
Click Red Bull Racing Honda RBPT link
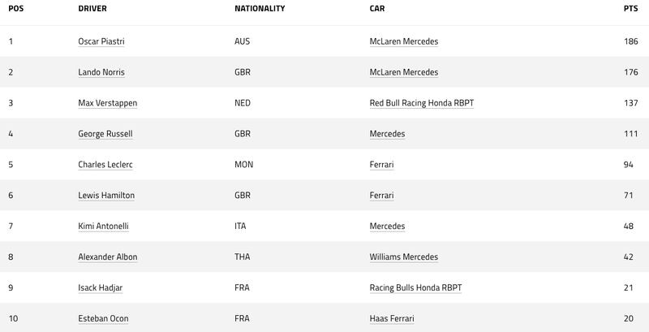click(422, 103)
